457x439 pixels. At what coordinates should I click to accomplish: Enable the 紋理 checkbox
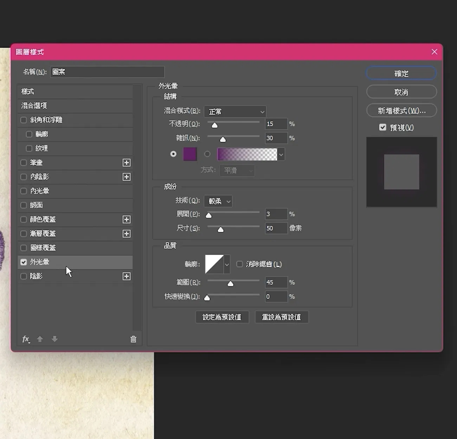(x=29, y=148)
